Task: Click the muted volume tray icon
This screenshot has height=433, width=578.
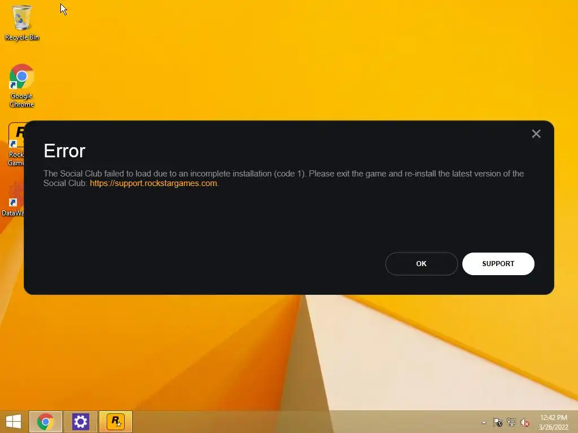Action: click(x=525, y=422)
